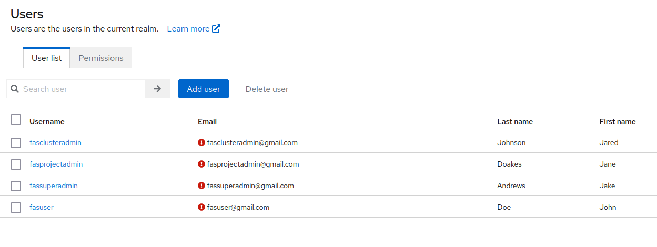Click warning icon next to fassuperadmin@gmail.com
The width and height of the screenshot is (657, 247).
(201, 186)
